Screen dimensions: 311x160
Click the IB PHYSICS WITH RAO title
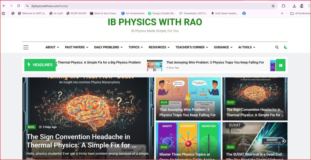[155, 22]
